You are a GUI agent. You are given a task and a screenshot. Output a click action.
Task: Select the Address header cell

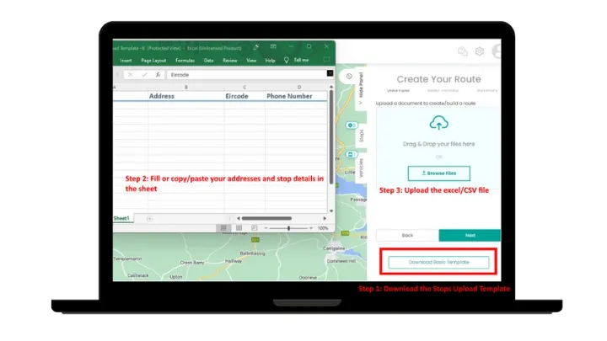186,96
